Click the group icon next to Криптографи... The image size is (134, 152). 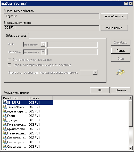click(x=4, y=129)
